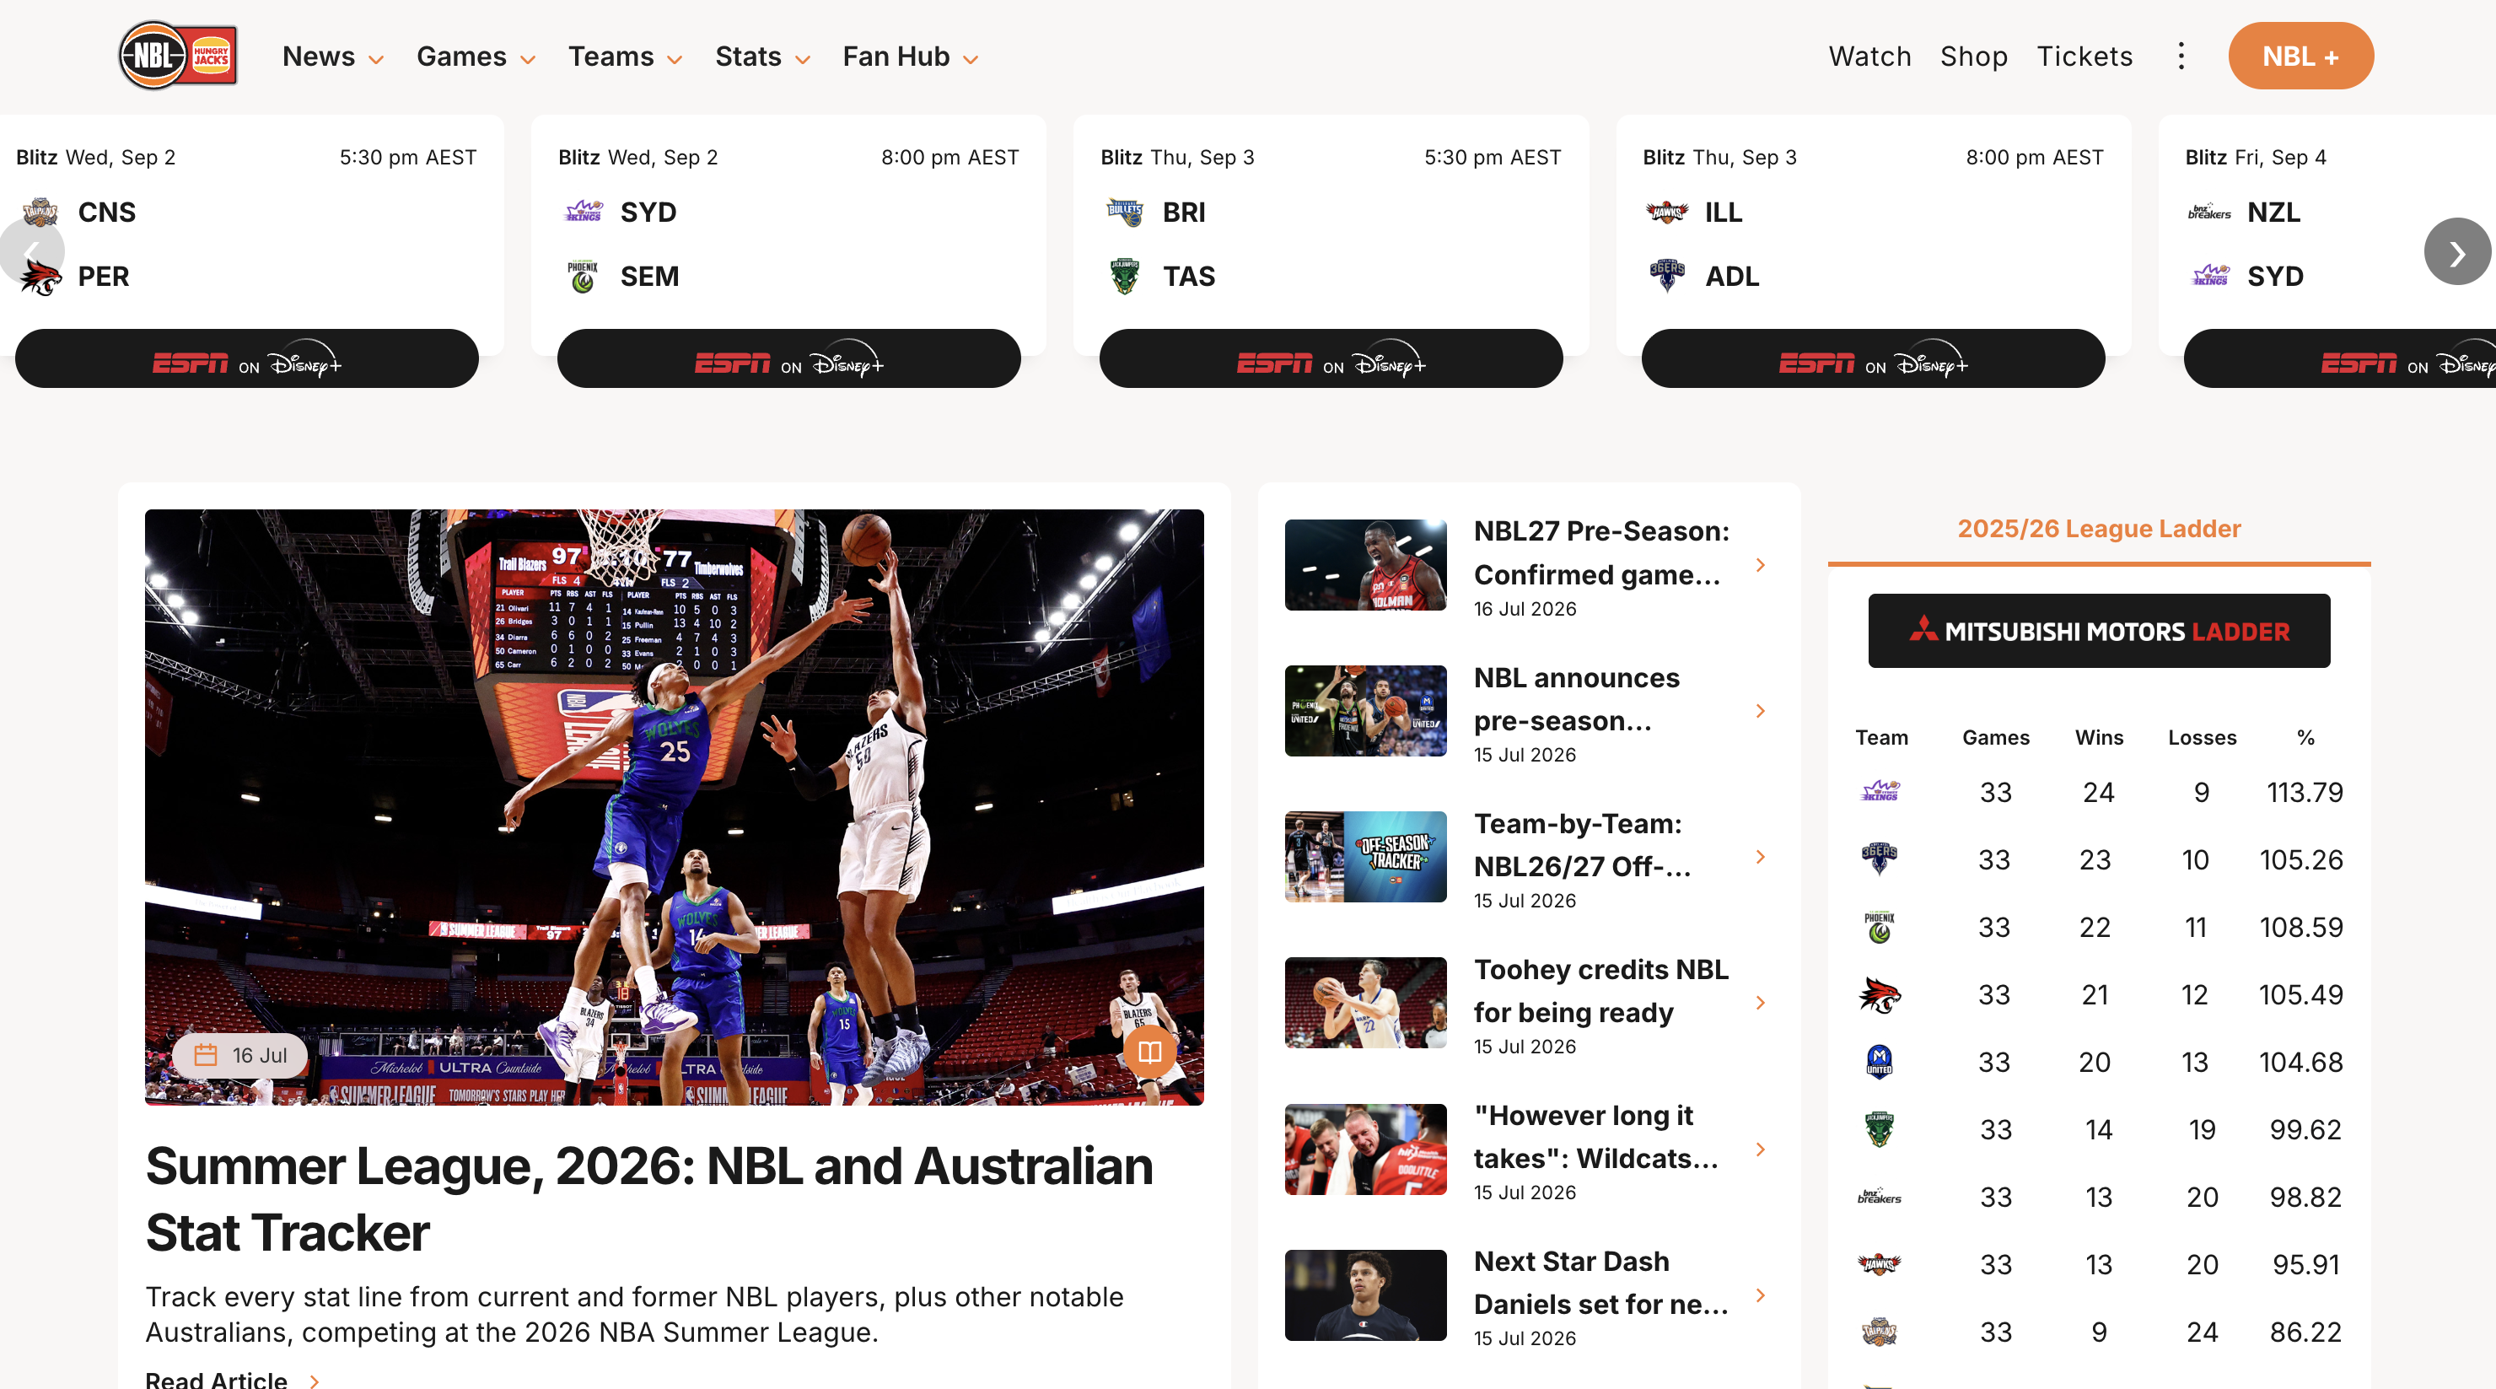Click the Sydney Kings logo in ladder
The image size is (2496, 1389).
coord(1880,792)
